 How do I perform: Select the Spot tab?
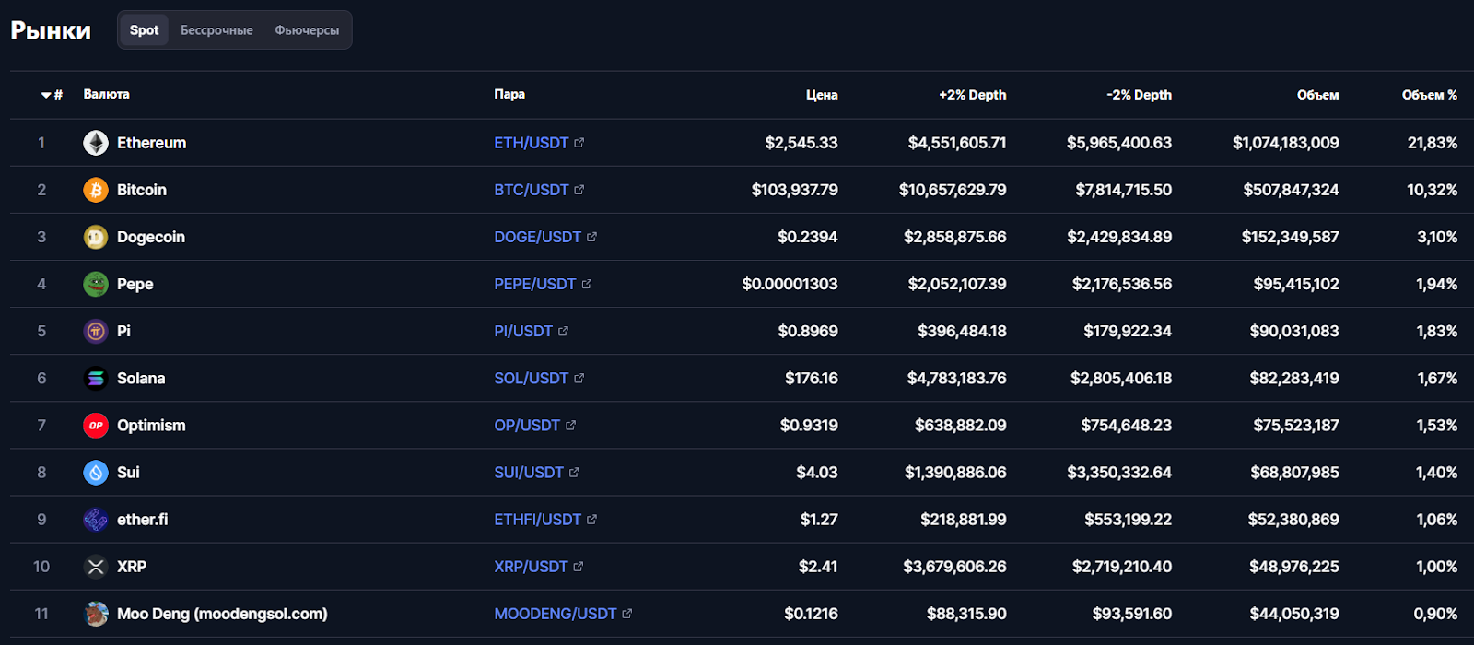(145, 30)
